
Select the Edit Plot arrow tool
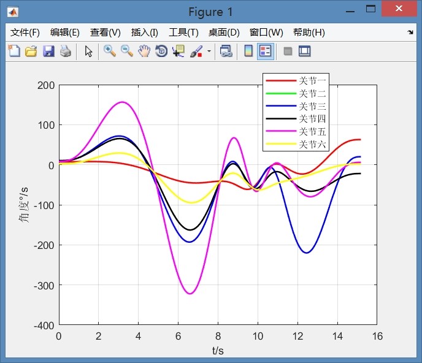click(88, 51)
